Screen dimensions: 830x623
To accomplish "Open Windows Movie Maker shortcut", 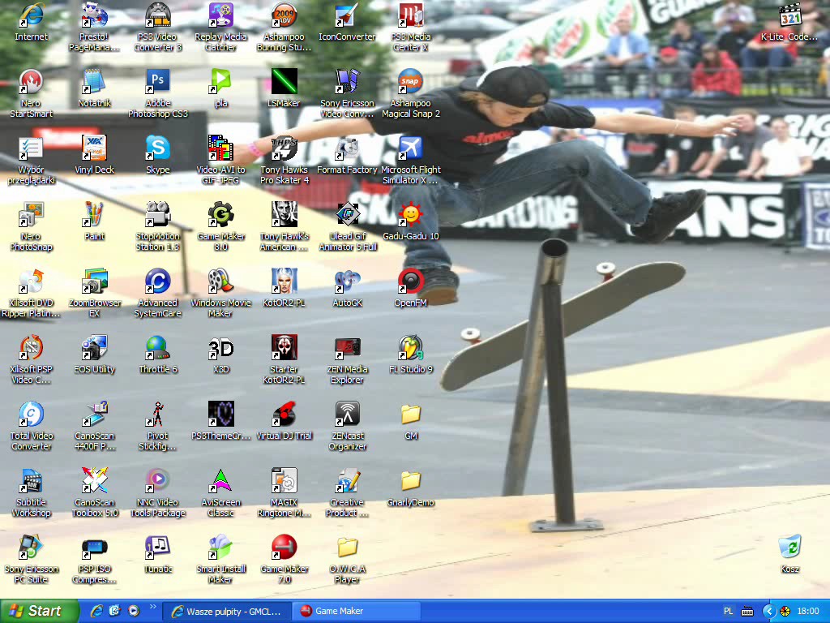I will tap(220, 281).
